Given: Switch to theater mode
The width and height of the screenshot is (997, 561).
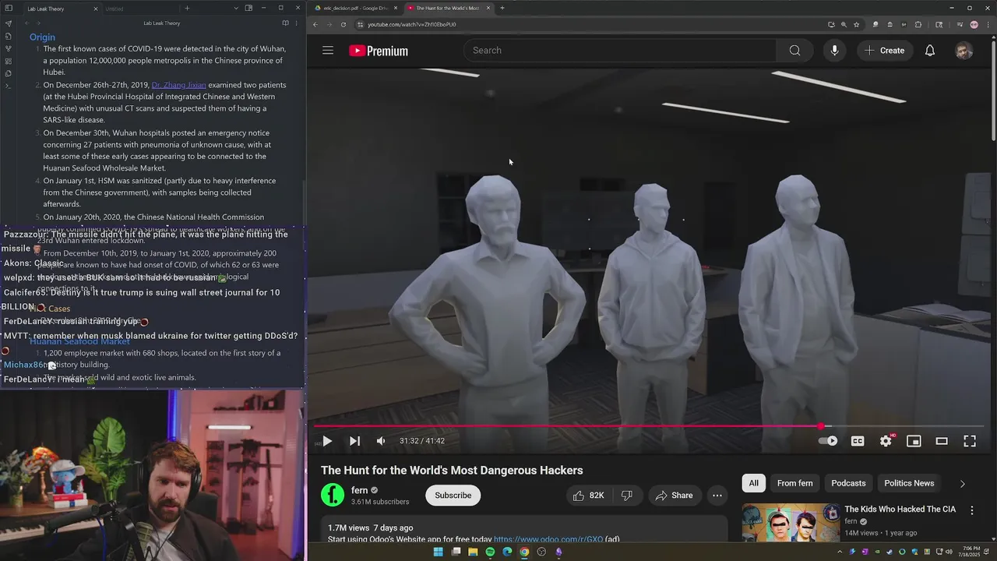Looking at the screenshot, I should point(942,441).
